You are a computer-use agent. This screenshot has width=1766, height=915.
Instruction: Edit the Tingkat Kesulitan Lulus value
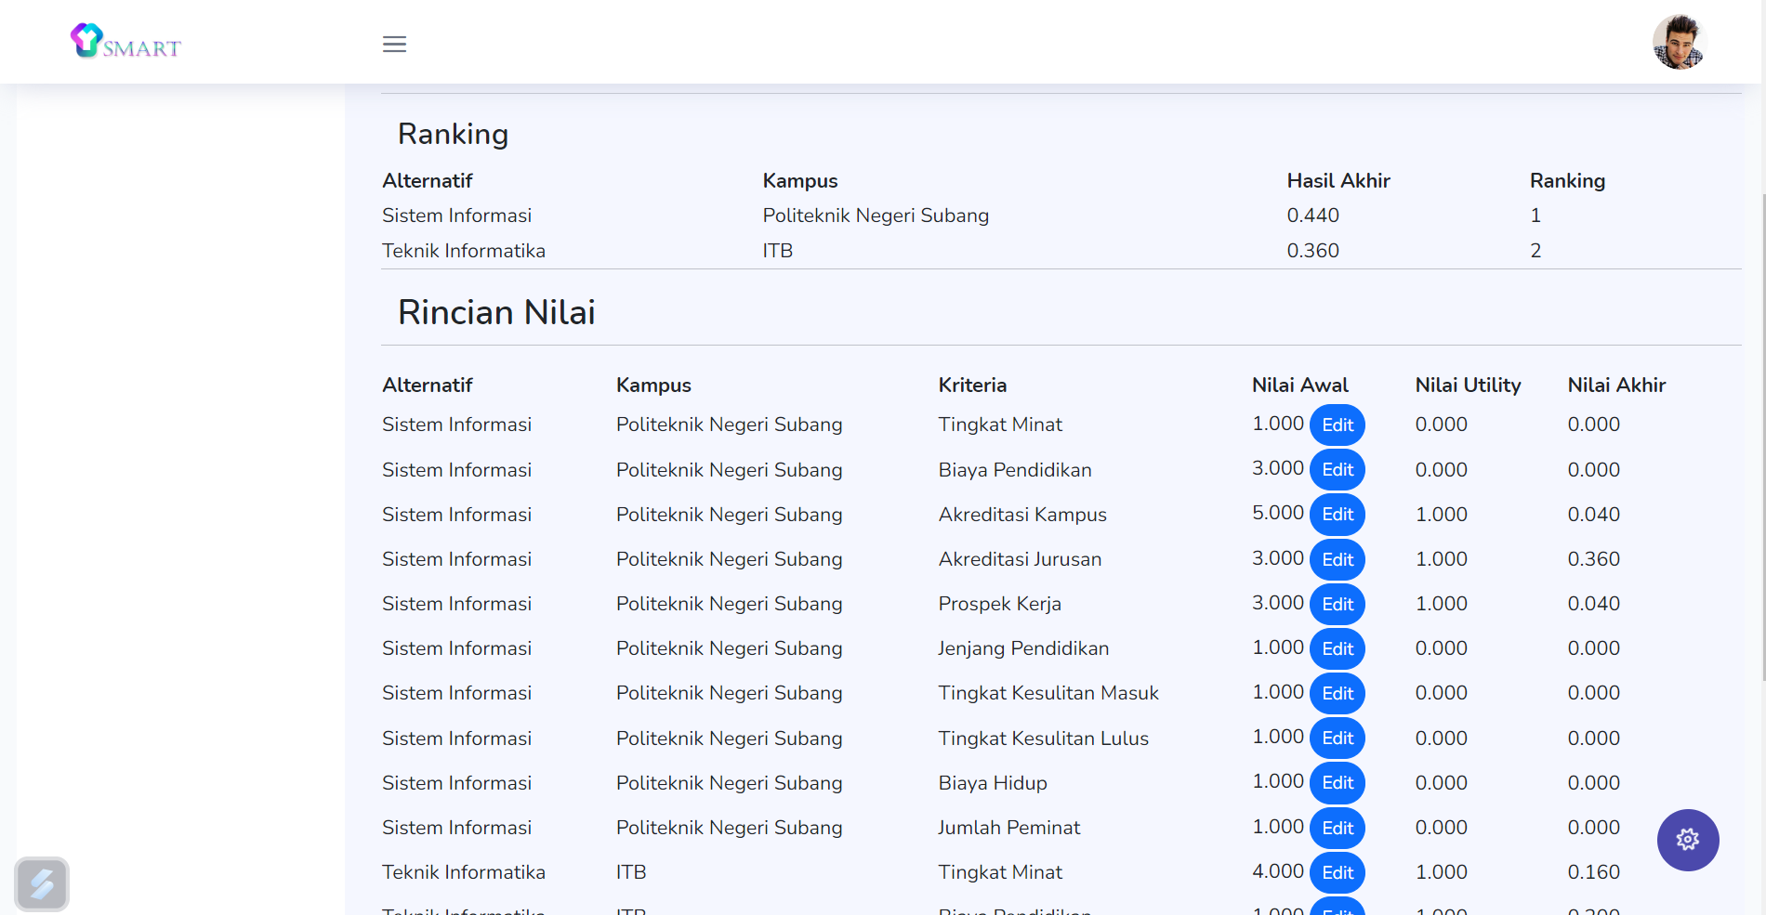point(1337,739)
